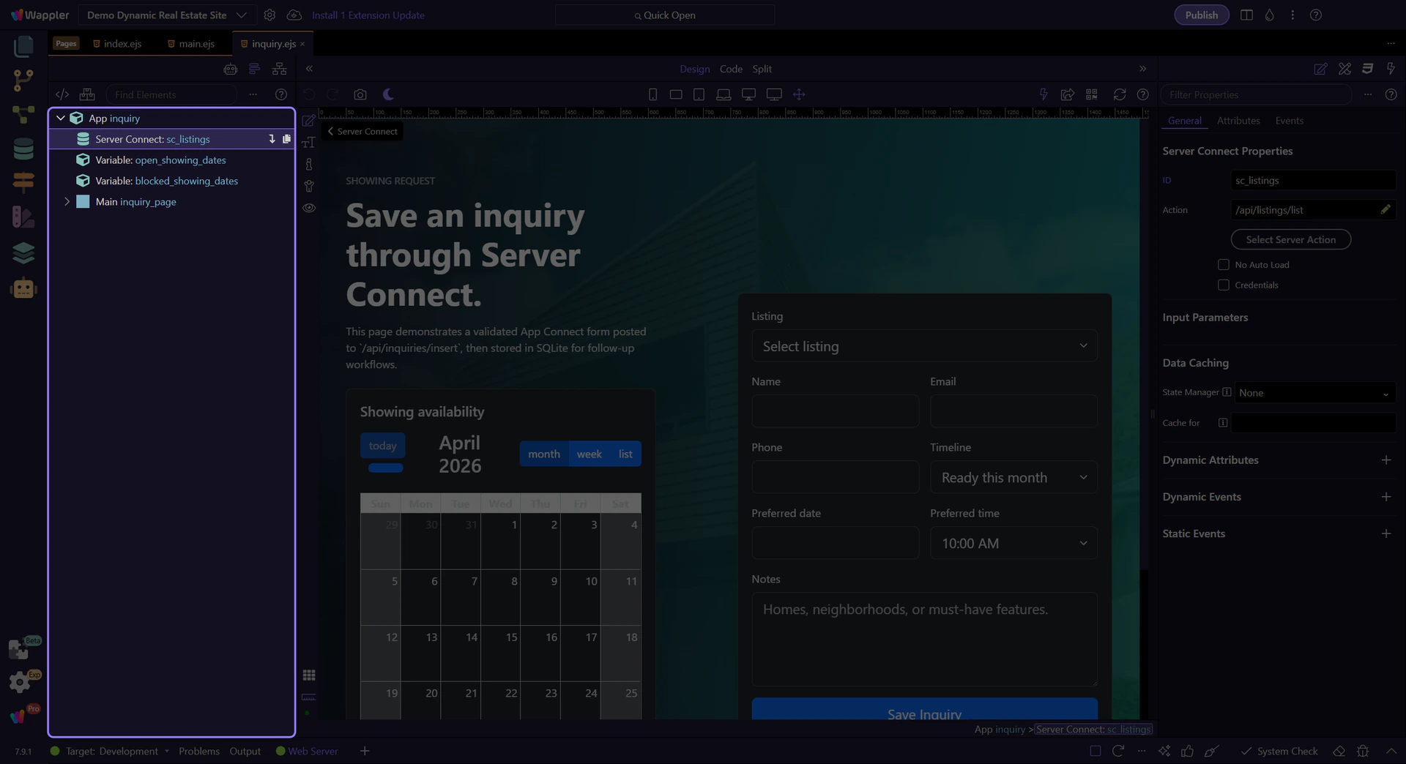
Task: Switch to the Code view
Action: pyautogui.click(x=730, y=69)
